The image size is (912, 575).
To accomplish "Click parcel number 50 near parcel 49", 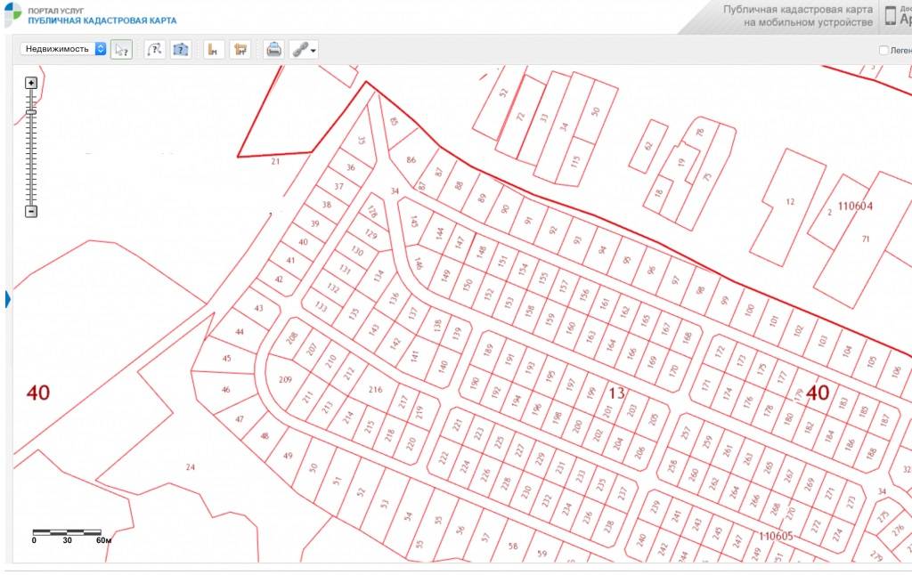I will [313, 467].
